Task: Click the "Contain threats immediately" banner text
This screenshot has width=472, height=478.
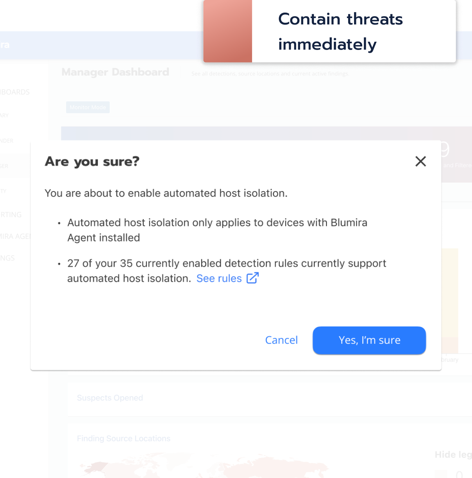Action: pos(340,31)
